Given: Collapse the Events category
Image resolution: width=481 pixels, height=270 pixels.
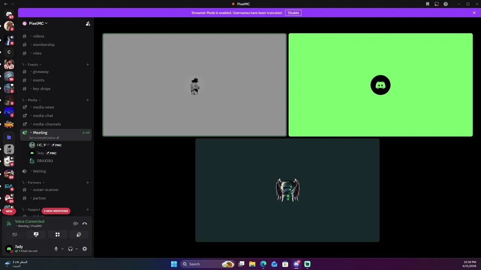Looking at the screenshot, I should coord(32,64).
